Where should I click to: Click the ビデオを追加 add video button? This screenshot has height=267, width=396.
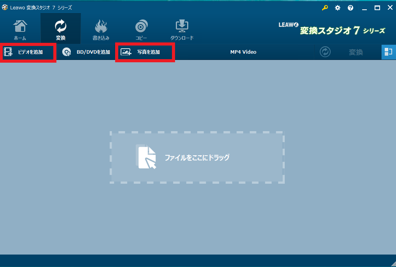pyautogui.click(x=28, y=52)
